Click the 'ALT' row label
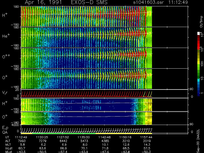Image resolution: width=204 pixels, height=153 pixels. 8,141
